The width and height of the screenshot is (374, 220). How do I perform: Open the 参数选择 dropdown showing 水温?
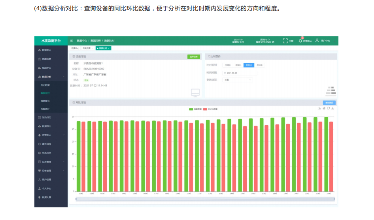pyautogui.click(x=237, y=80)
